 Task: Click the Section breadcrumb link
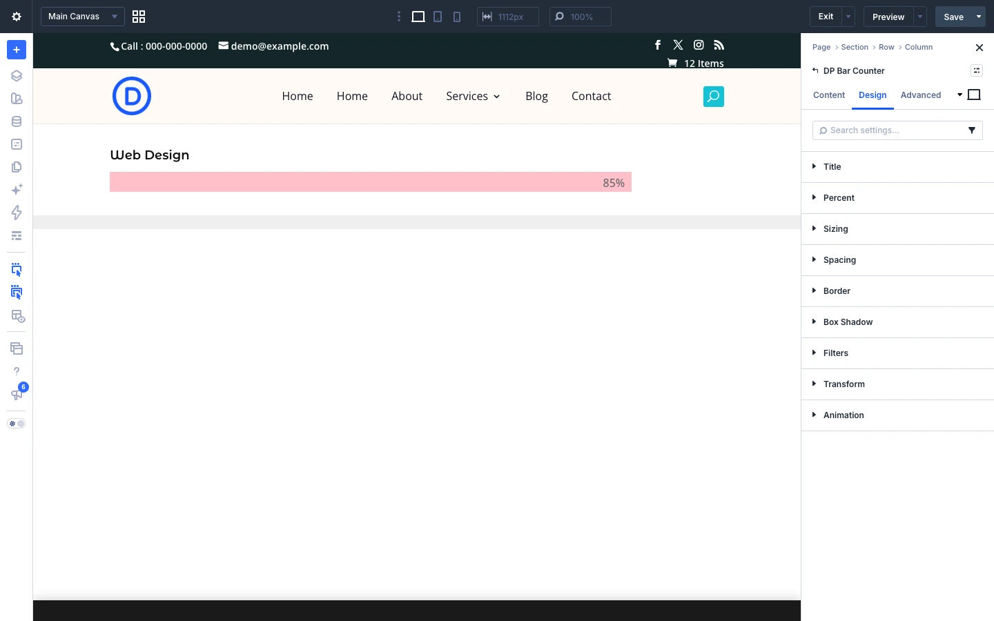point(855,47)
